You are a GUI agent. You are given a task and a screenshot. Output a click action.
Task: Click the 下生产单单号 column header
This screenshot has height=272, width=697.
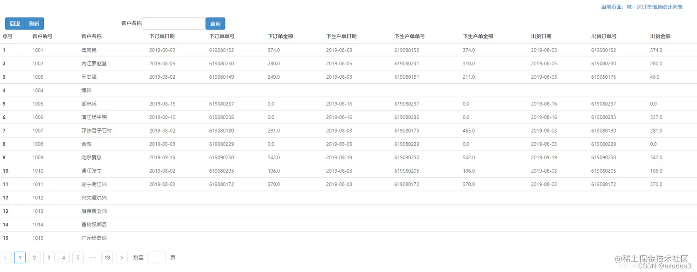point(410,36)
